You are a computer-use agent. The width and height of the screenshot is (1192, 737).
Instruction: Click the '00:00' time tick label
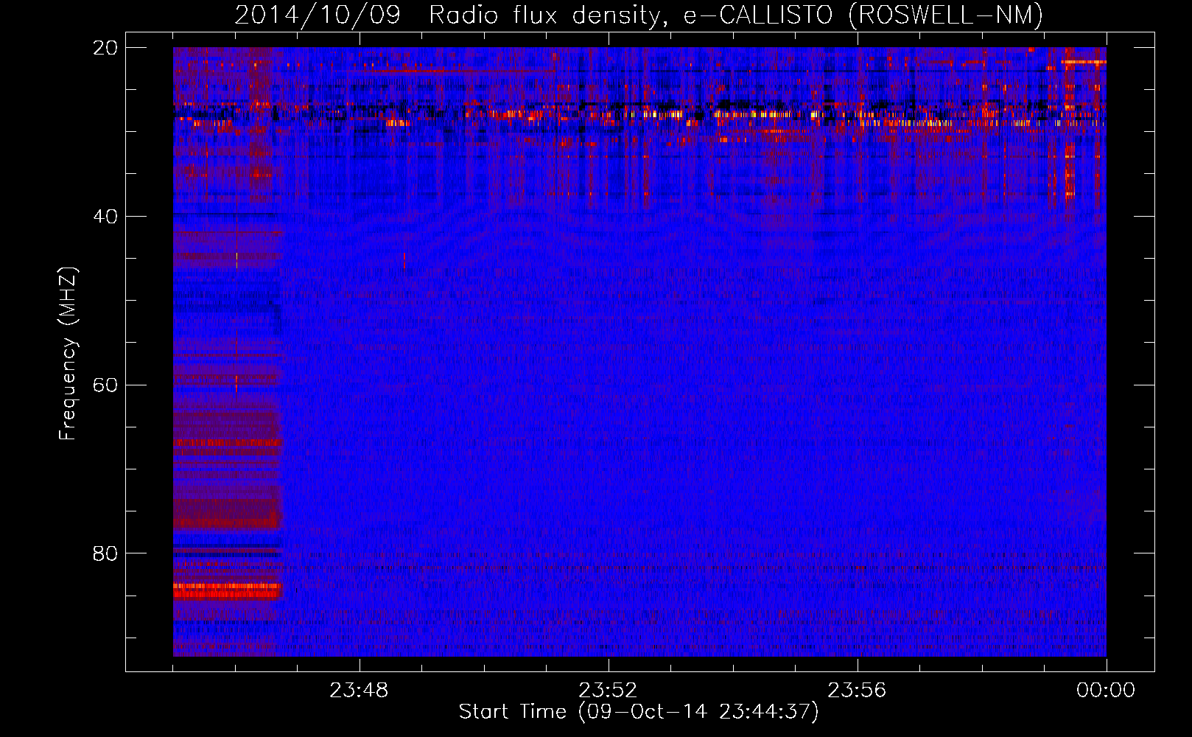click(1106, 691)
